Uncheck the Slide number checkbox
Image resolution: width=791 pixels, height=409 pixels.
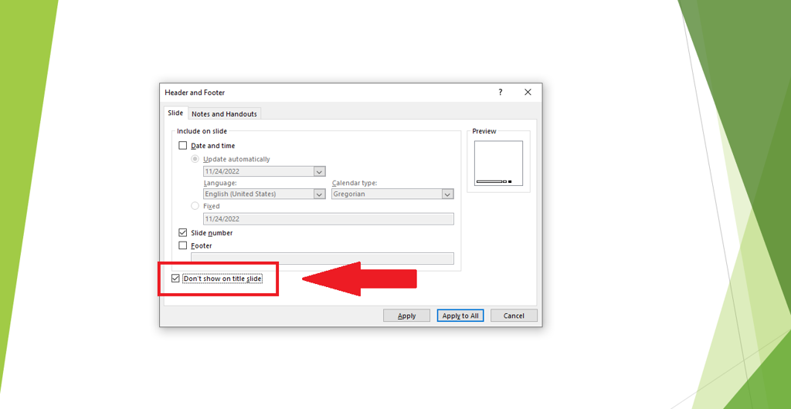coord(183,232)
